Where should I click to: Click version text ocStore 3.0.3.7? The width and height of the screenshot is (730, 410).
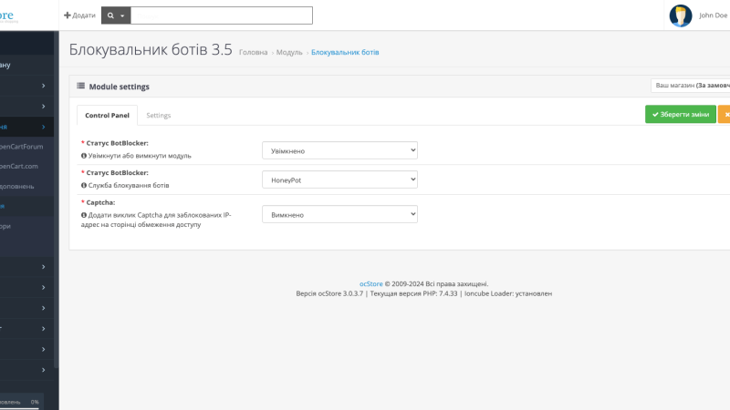point(329,293)
